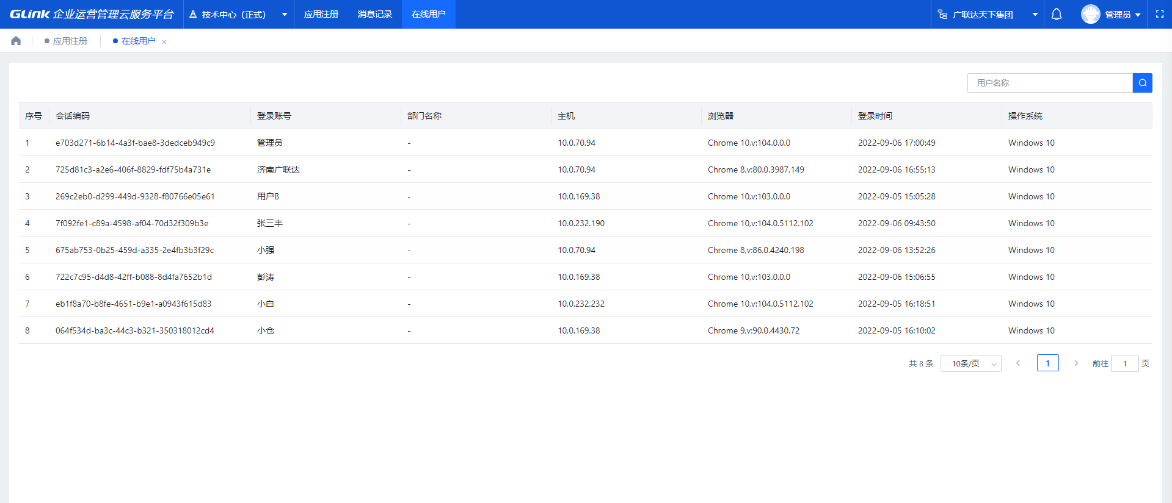Click the 用户B account cell
This screenshot has width=1172, height=503.
(268, 196)
